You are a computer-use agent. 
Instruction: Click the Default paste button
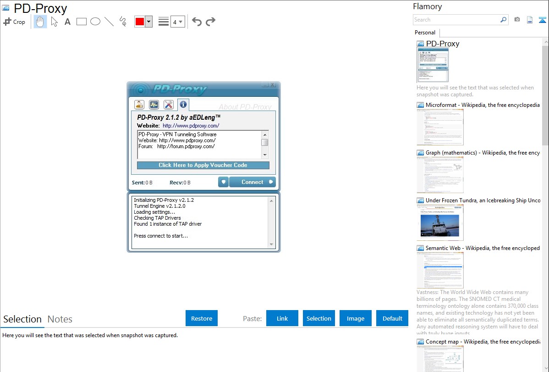392,318
